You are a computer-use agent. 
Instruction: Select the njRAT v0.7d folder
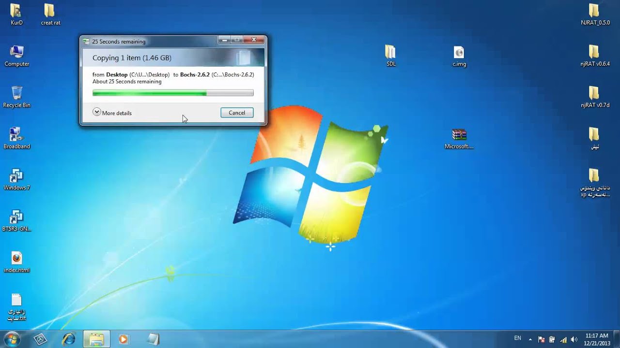[x=595, y=97]
